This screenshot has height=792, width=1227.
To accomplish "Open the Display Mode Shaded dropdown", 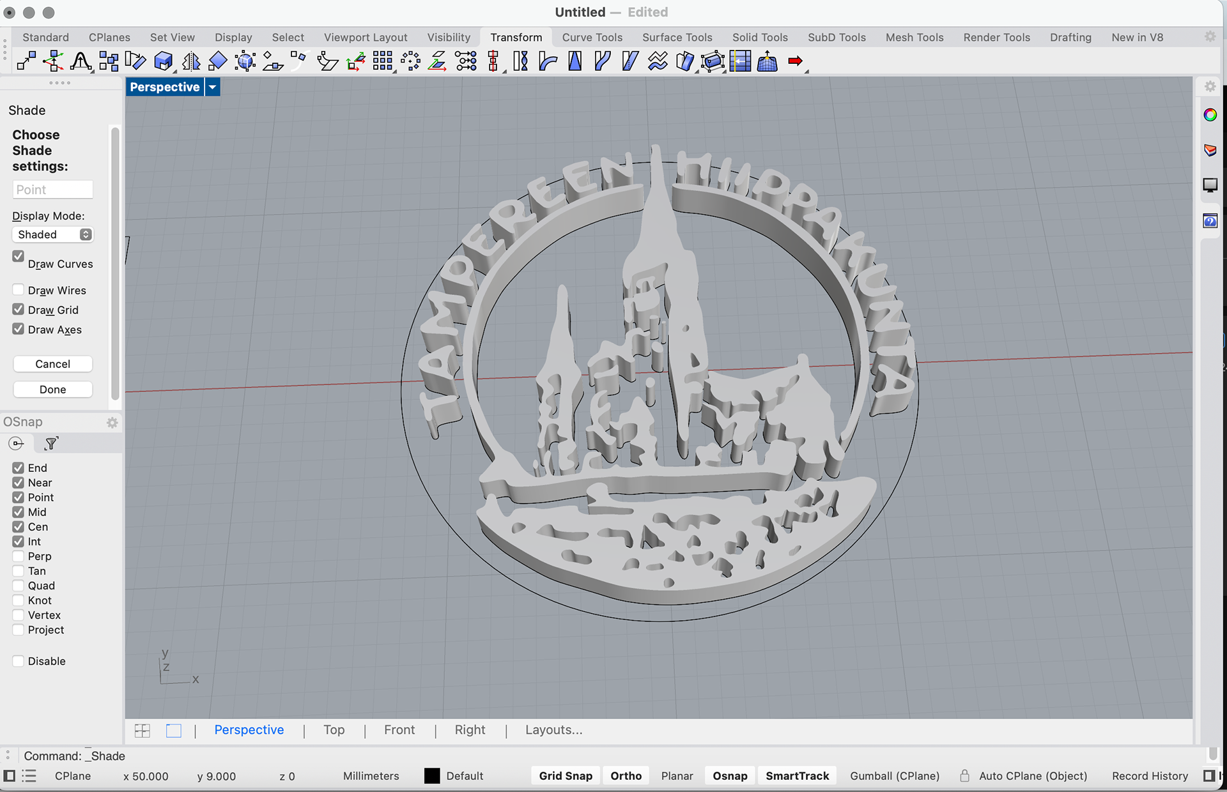I will 53,234.
